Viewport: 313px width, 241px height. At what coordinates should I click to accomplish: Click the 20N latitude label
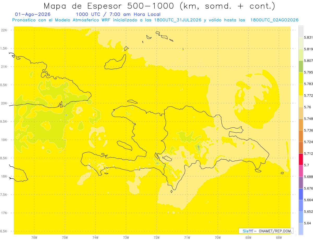pyautogui.click(x=4, y=103)
